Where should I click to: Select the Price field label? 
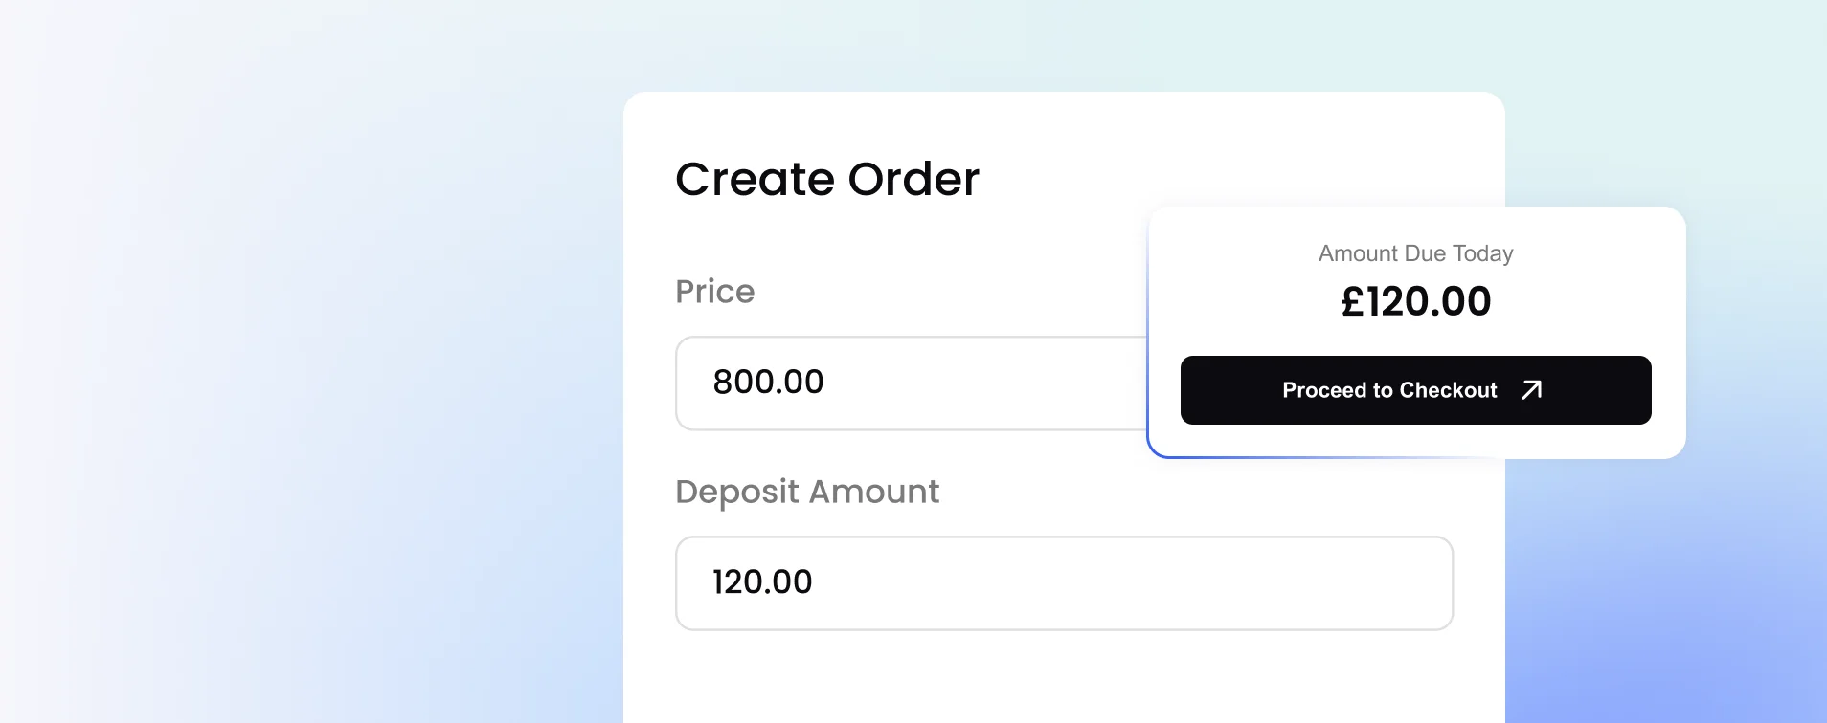click(714, 291)
